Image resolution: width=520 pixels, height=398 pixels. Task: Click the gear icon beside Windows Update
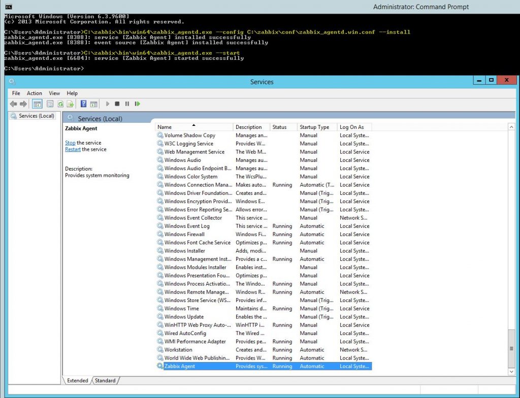[160, 316]
